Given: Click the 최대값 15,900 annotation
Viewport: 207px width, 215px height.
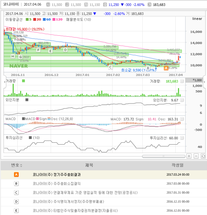Looking at the screenshot, I should (25, 29).
